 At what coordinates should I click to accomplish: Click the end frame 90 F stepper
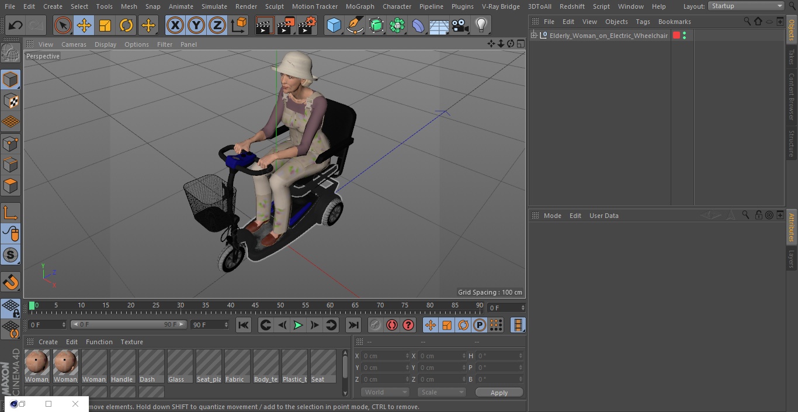click(226, 324)
